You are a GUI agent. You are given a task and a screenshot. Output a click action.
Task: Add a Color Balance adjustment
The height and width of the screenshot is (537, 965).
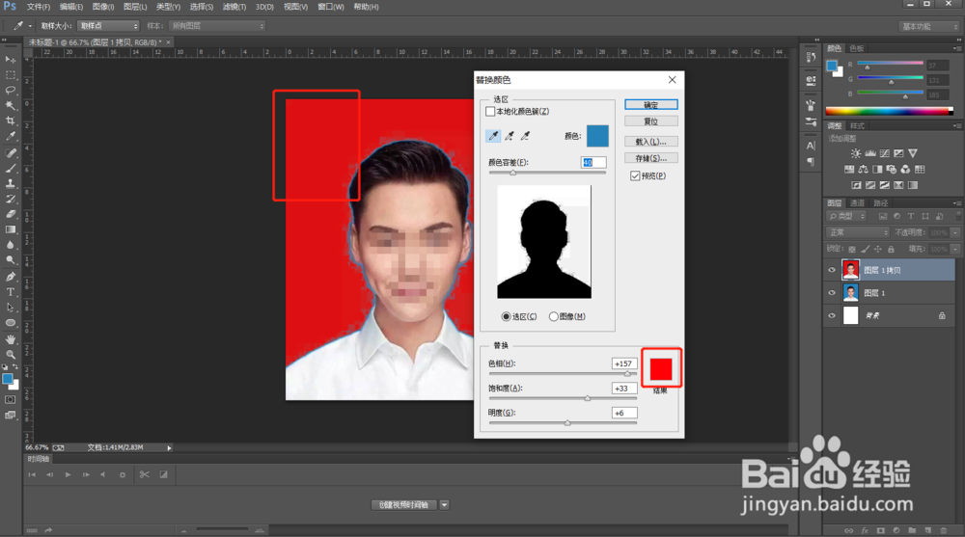click(x=864, y=169)
